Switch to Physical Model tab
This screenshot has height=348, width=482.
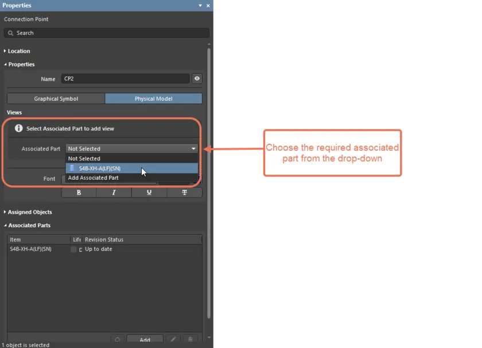(x=153, y=98)
